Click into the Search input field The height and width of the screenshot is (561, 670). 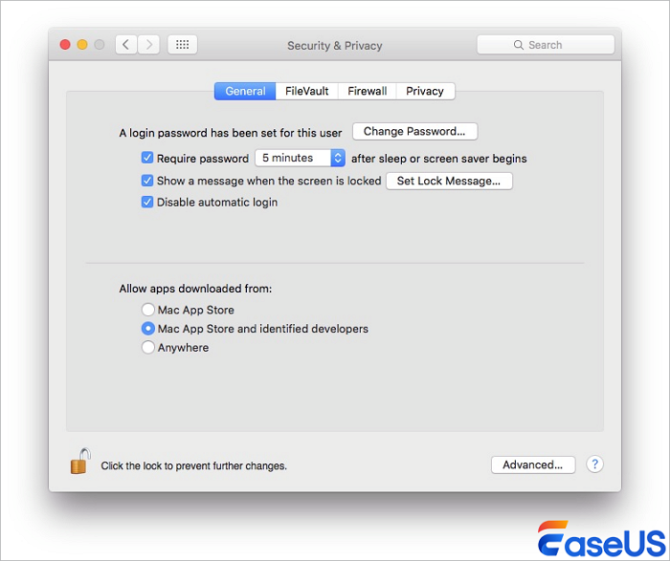[x=546, y=45]
